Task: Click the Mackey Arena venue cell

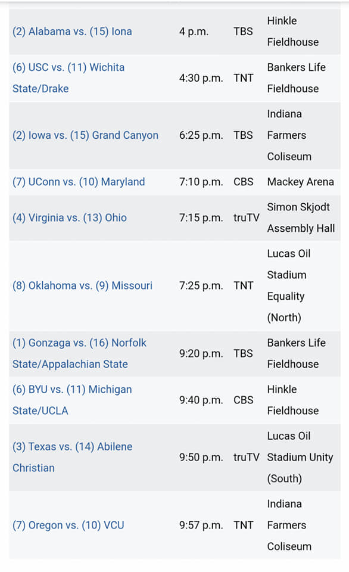Action: point(301,182)
